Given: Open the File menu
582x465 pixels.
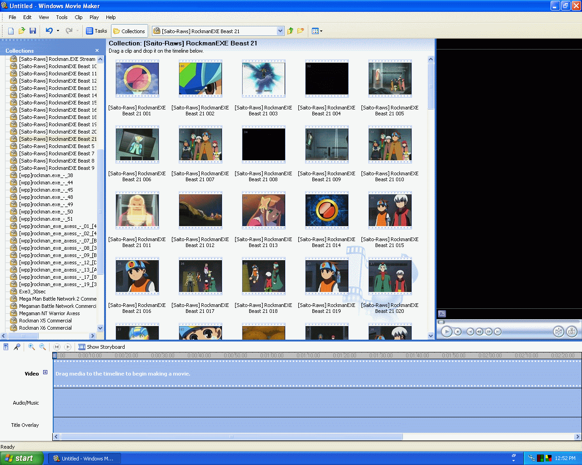Looking at the screenshot, I should [x=12, y=17].
